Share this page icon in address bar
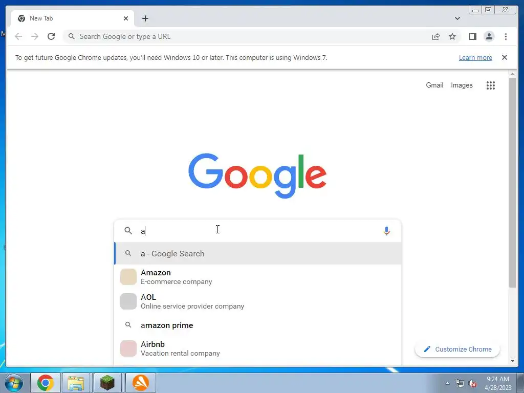Viewport: 524px width, 393px height. tap(436, 36)
